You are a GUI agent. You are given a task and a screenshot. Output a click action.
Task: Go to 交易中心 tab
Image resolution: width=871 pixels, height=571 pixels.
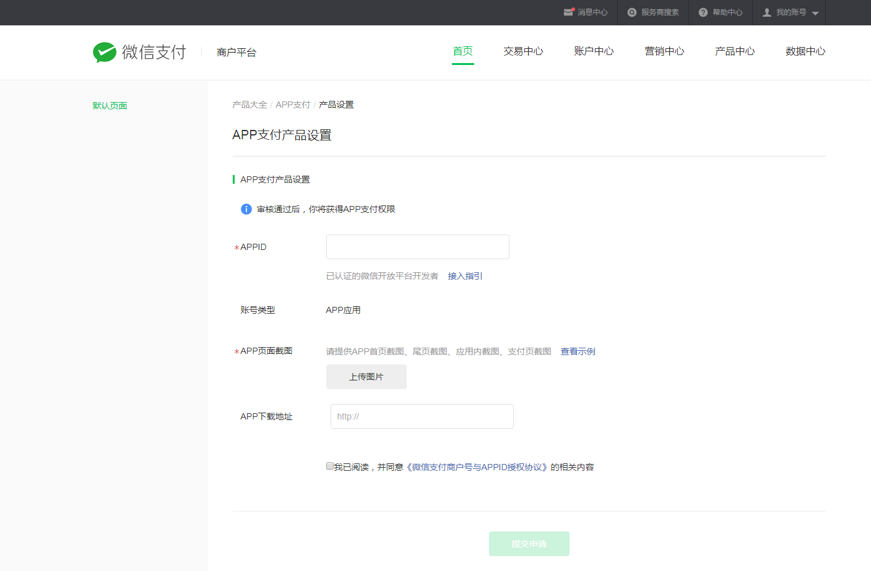point(523,51)
